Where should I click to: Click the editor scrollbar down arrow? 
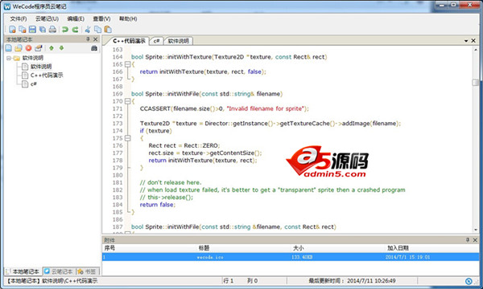(476, 230)
